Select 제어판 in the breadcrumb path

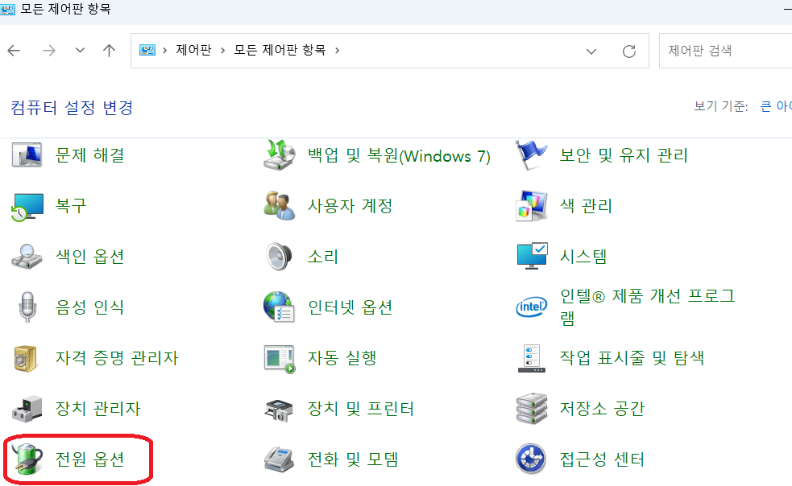193,50
